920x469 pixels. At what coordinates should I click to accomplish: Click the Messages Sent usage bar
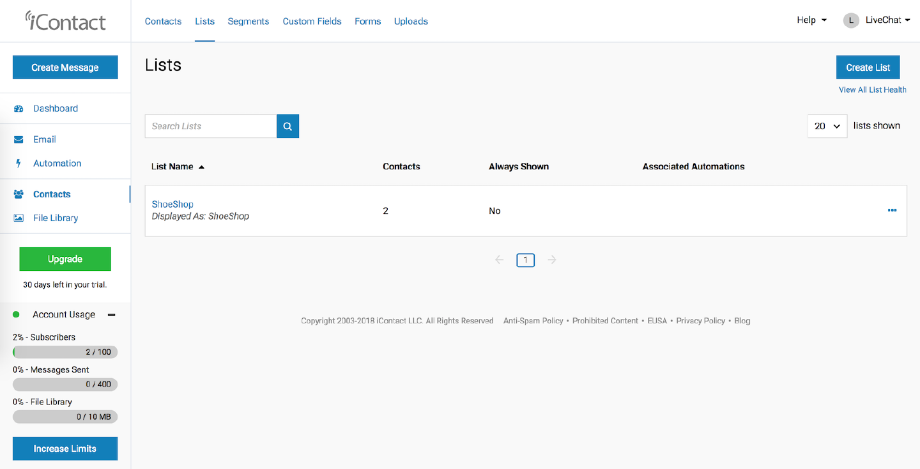(x=65, y=385)
